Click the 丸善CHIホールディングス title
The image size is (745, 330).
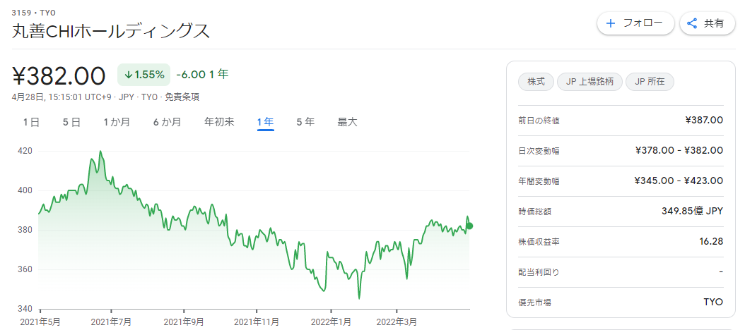(111, 31)
